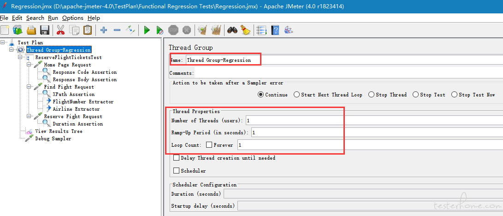Viewport: 503px width, 216px height.
Task: Collapse the Thread Group-Regression node
Action: [12, 50]
